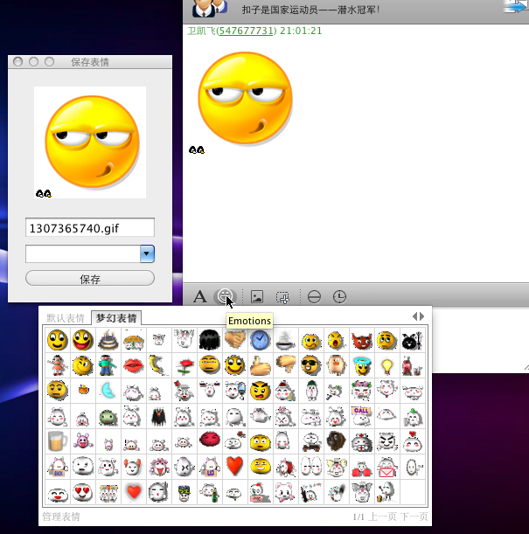
Task: Click the 1307365740.gif filename field
Action: pyautogui.click(x=90, y=227)
